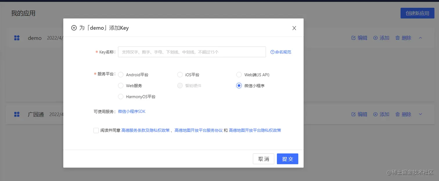This screenshot has height=181, width=439.
Task: Open 高德服务条款及隐私权政策 link
Action: 145,130
